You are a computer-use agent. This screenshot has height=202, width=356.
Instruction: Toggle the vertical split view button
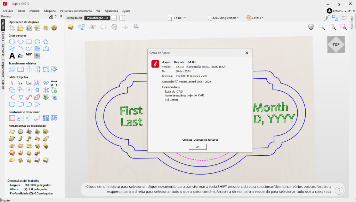(x=122, y=18)
